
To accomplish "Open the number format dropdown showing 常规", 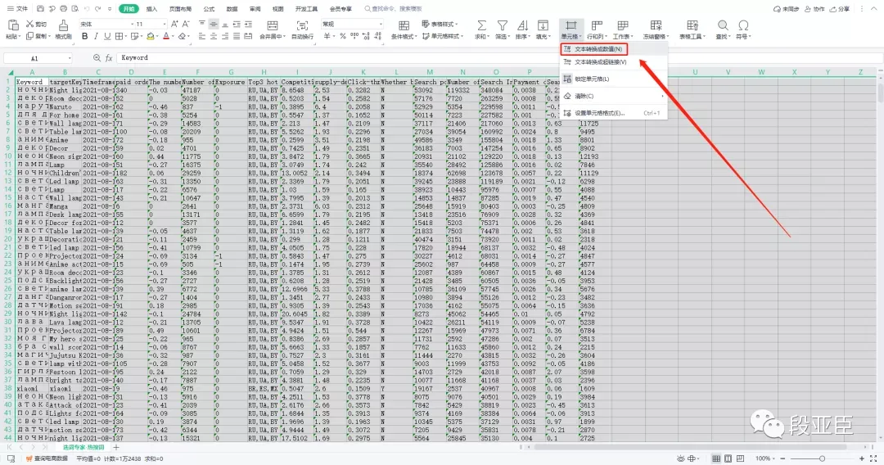I will coord(352,25).
